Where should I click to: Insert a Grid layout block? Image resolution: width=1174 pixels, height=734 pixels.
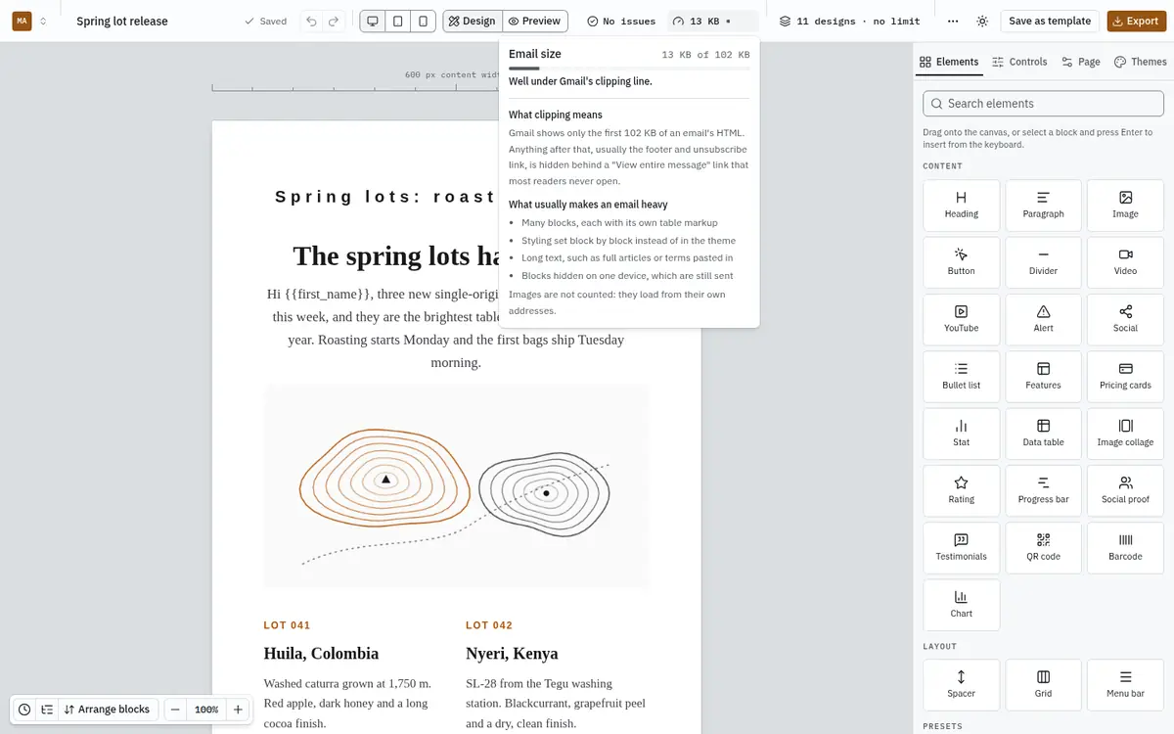pos(1044,685)
